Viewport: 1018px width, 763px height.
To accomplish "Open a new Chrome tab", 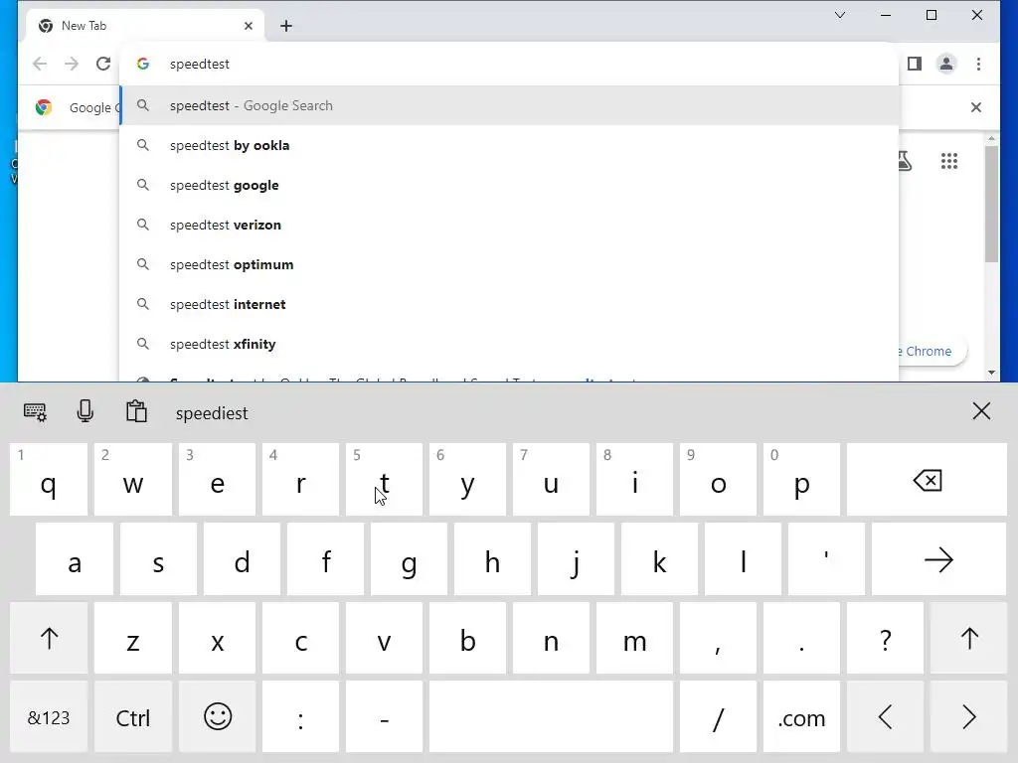I will [286, 26].
